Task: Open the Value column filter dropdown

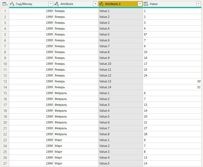Action: coord(199,4)
